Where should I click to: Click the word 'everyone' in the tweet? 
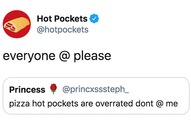pyautogui.click(x=29, y=57)
